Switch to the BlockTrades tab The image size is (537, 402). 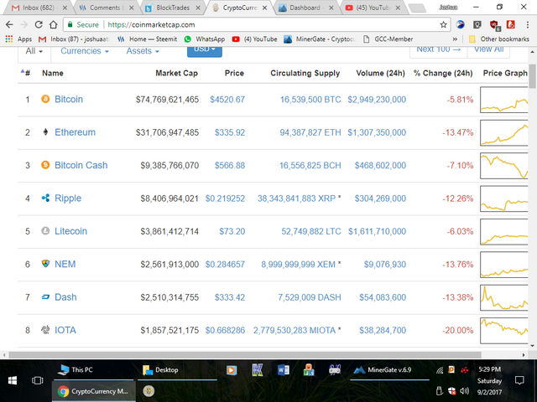172,8
